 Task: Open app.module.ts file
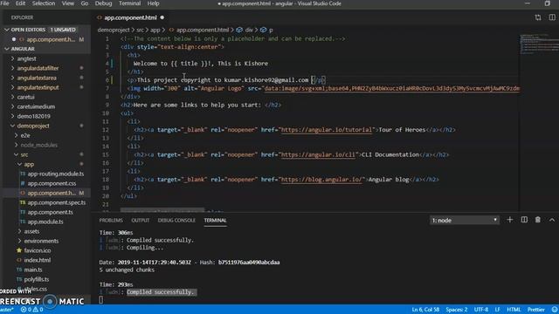click(45, 222)
